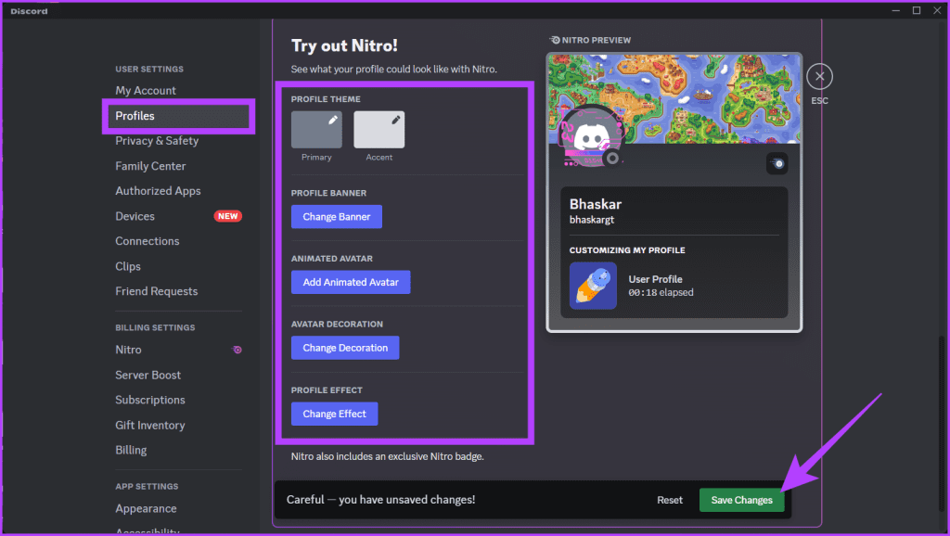
Task: Click the Change Banner button
Action: tap(336, 216)
